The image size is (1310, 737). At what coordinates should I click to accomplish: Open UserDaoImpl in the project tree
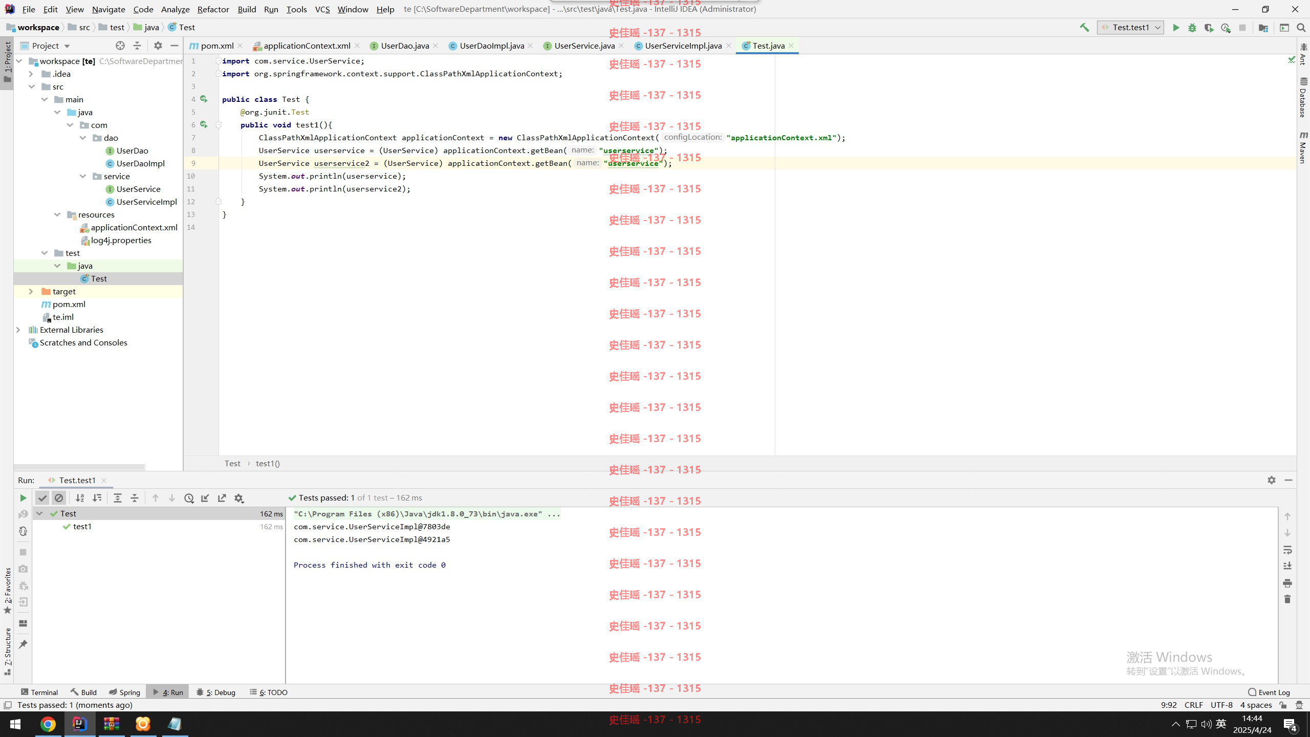140,163
